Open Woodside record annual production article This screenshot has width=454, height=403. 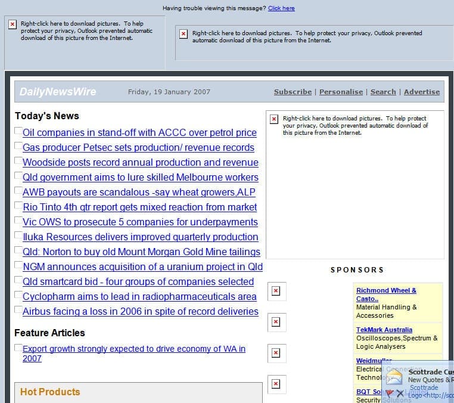141,163
